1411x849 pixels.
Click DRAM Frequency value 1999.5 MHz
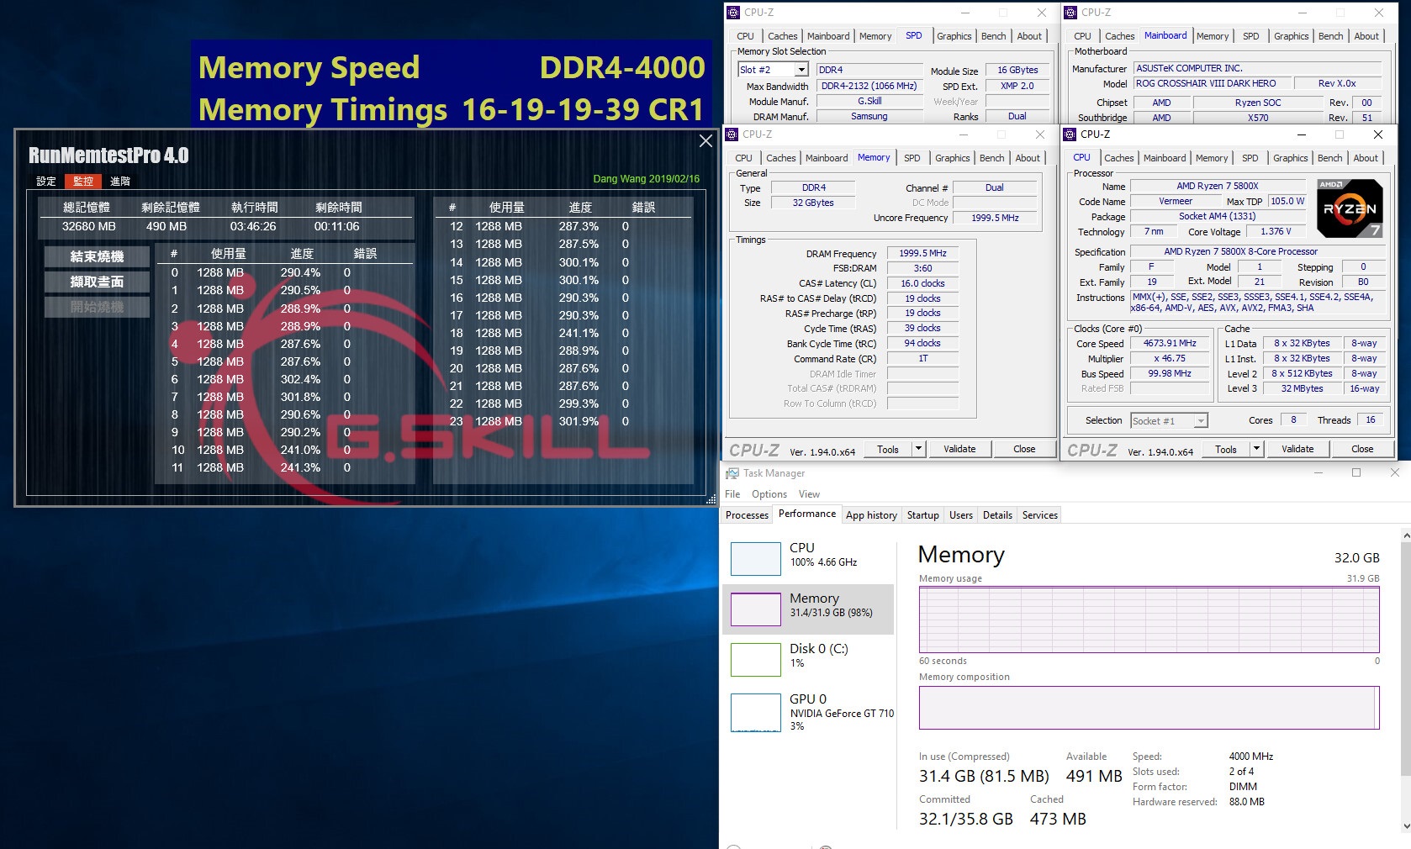pyautogui.click(x=922, y=253)
